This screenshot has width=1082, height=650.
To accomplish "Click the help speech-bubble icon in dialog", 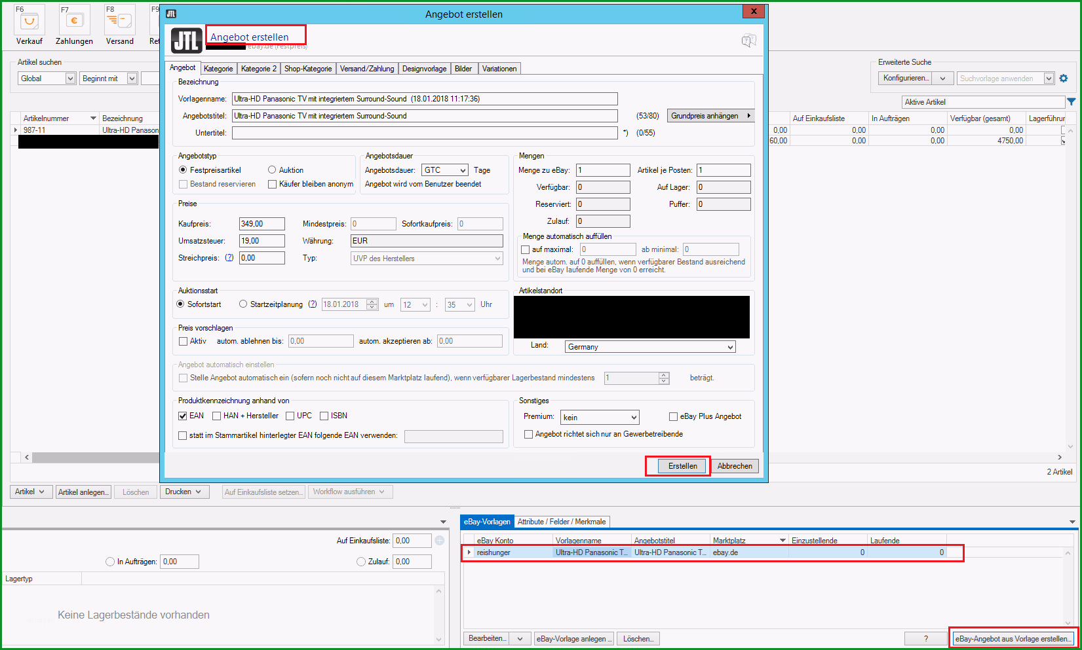I will [749, 41].
